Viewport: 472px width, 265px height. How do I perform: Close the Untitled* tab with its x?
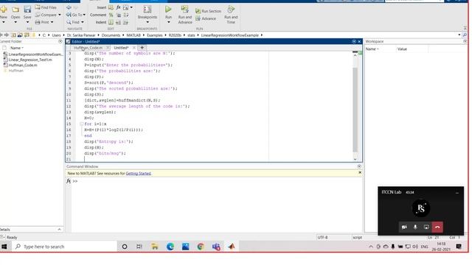[x=134, y=48]
